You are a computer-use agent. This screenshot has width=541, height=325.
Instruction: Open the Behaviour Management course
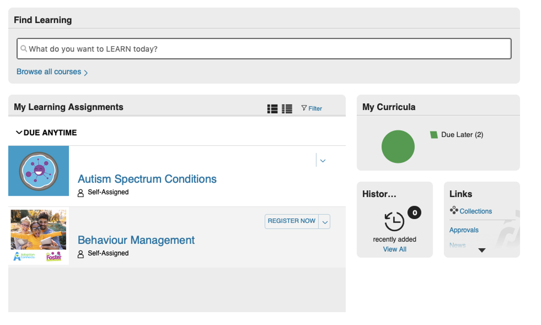tap(136, 240)
